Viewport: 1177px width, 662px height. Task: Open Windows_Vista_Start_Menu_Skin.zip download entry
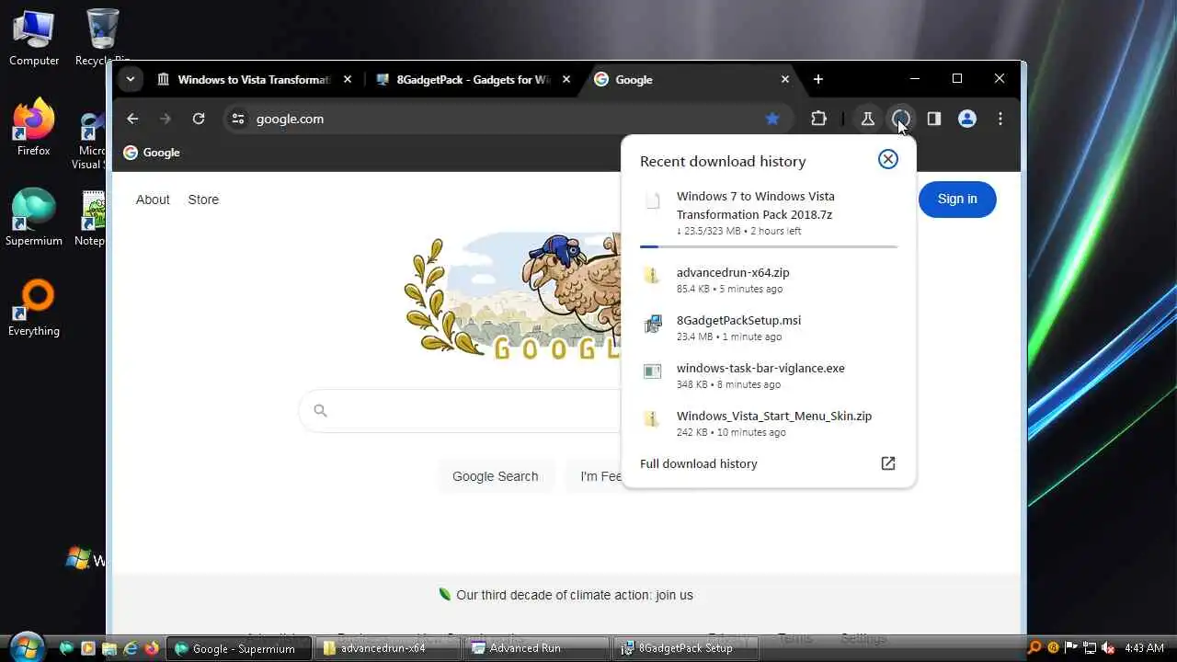pos(769,423)
